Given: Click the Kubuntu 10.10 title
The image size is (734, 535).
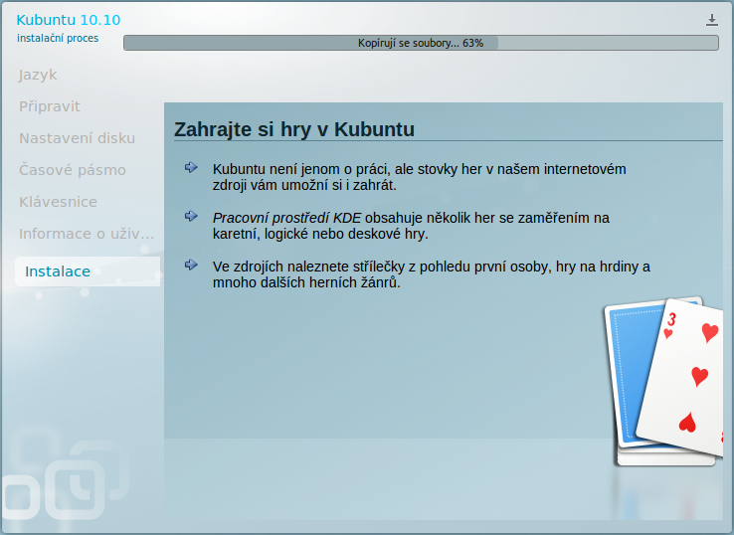Looking at the screenshot, I should (69, 20).
